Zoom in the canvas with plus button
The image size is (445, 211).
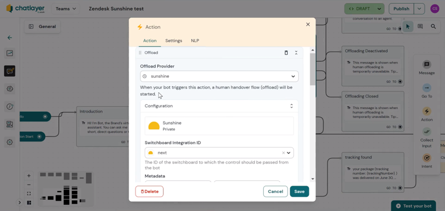point(29,176)
